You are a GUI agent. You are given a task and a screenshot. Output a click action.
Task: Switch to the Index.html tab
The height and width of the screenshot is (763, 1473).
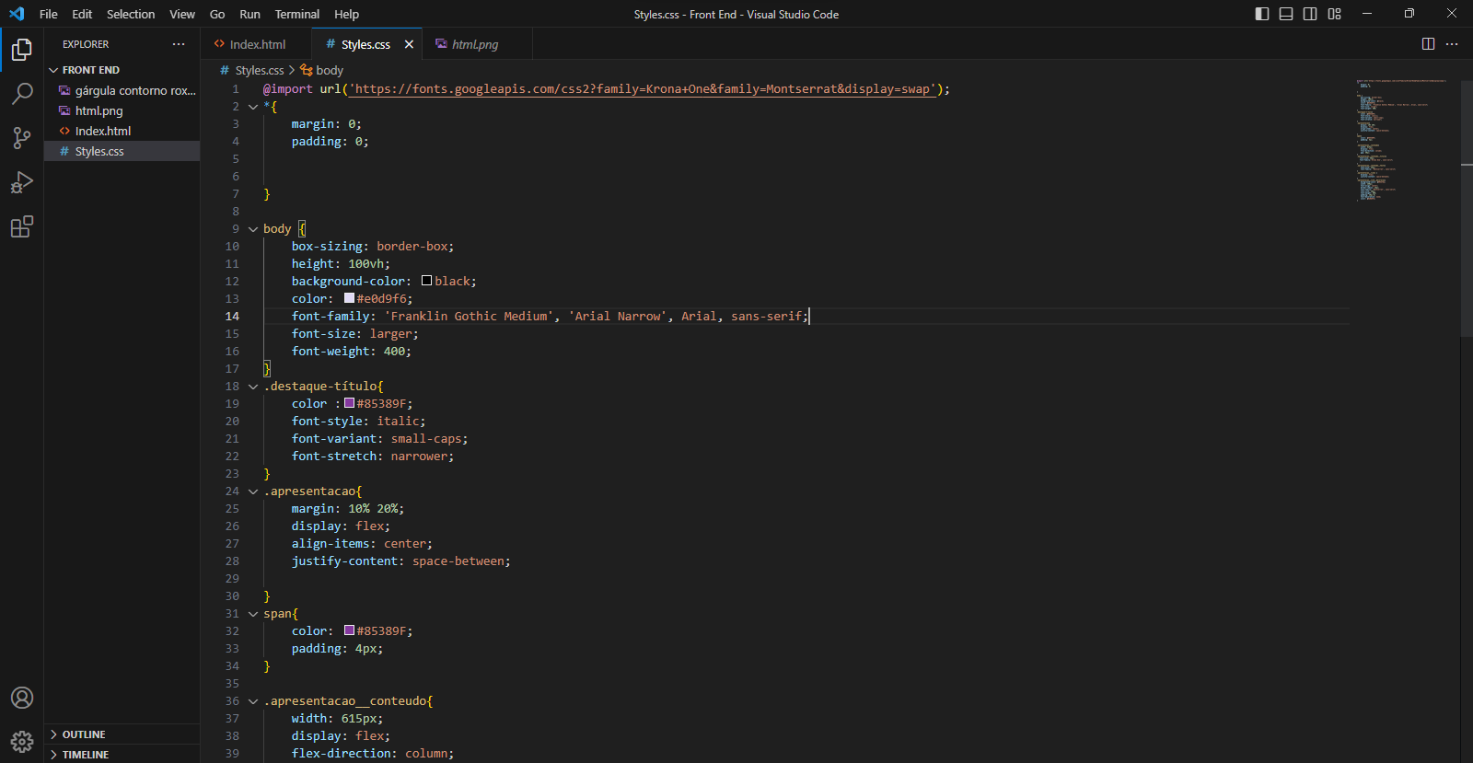click(x=257, y=44)
